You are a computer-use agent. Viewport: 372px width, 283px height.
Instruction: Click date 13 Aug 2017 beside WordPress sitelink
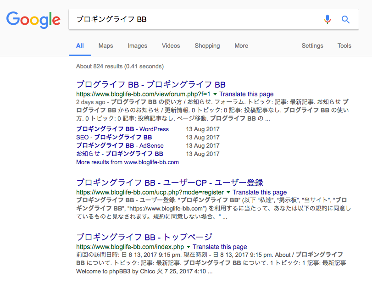[x=203, y=129]
